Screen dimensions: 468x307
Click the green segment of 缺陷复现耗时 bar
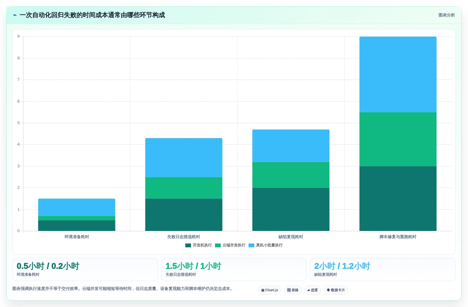coord(291,175)
